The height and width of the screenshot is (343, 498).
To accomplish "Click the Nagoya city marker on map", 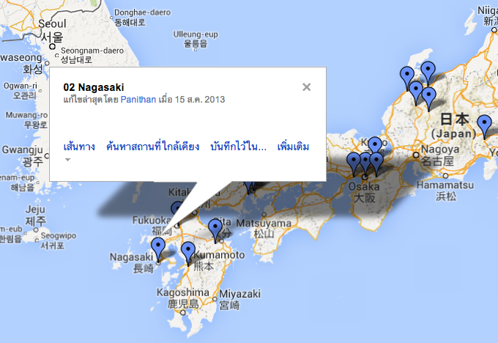I will (416, 155).
